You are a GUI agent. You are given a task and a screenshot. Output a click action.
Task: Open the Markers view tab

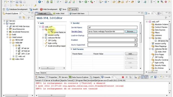[x=40, y=77]
